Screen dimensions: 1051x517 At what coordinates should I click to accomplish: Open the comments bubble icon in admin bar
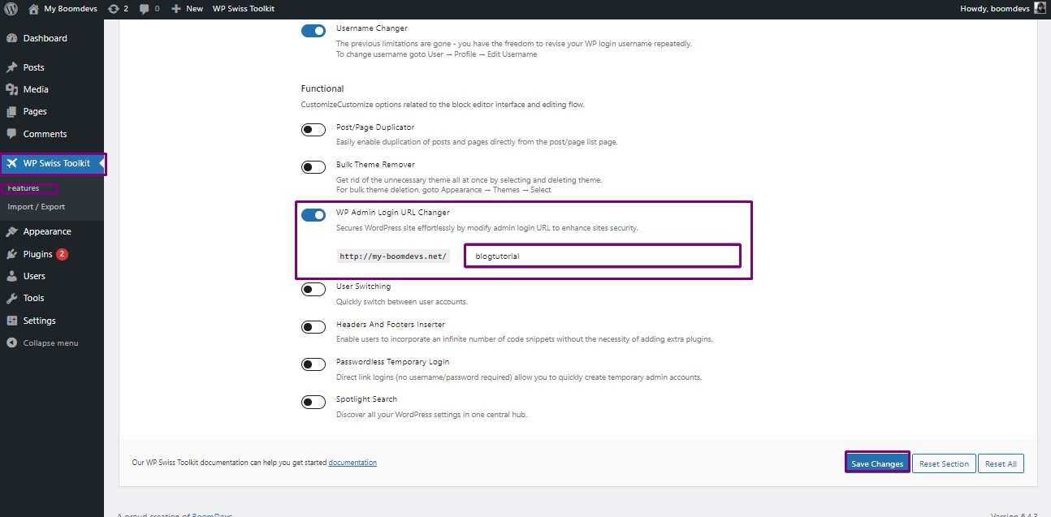point(144,8)
